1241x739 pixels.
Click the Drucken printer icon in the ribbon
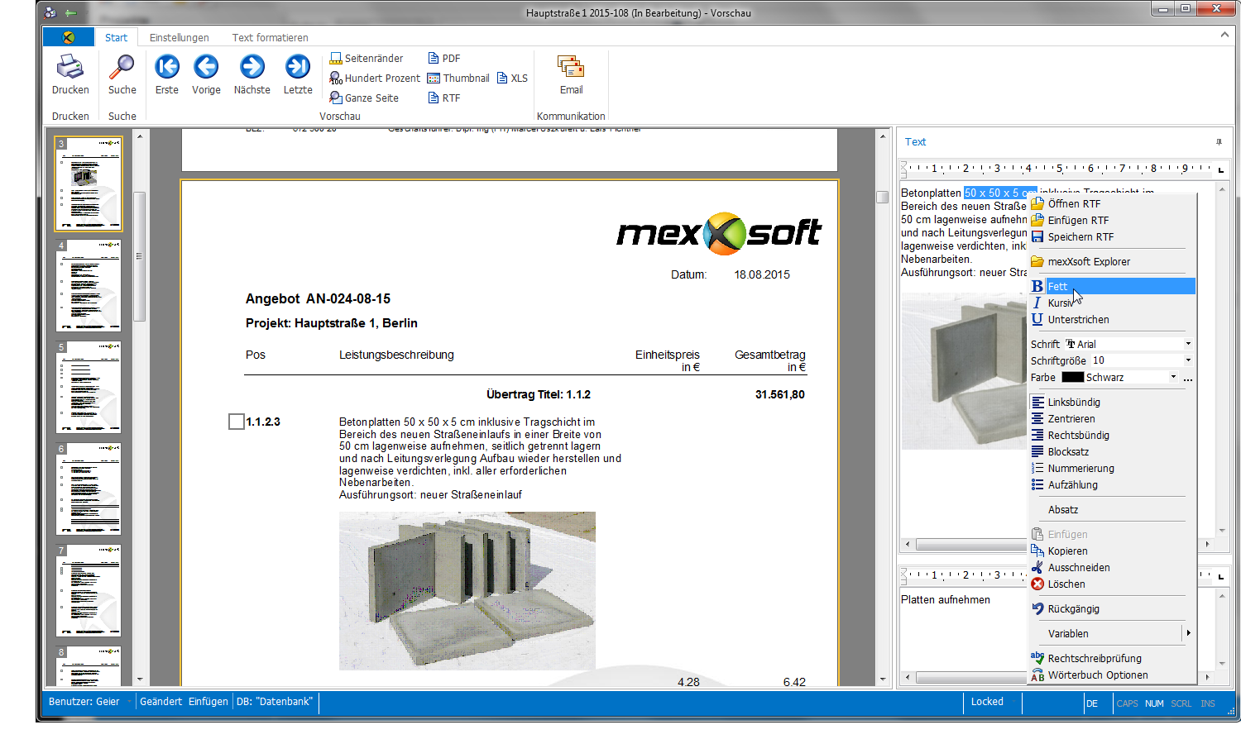click(x=70, y=74)
